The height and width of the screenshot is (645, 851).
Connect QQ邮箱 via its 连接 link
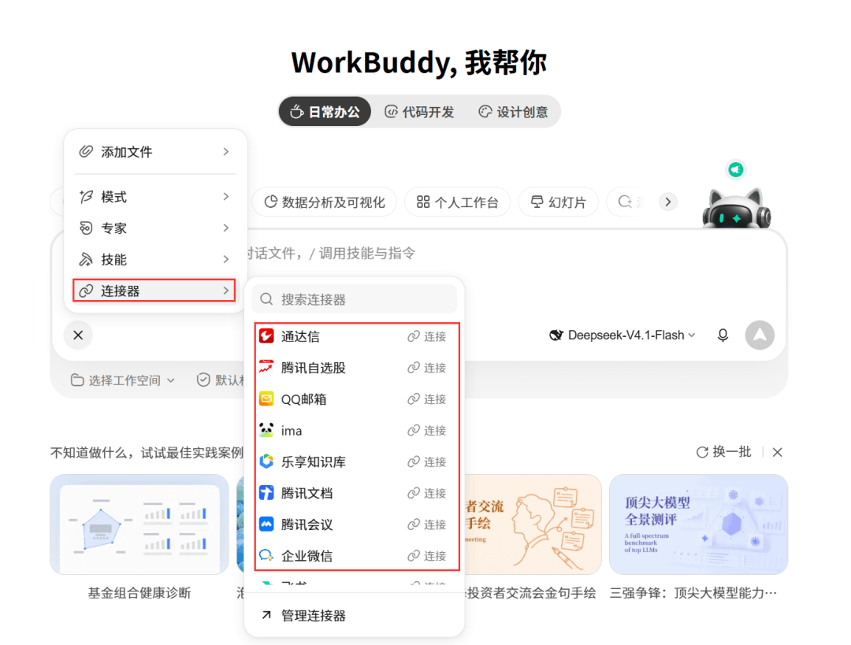click(x=427, y=399)
